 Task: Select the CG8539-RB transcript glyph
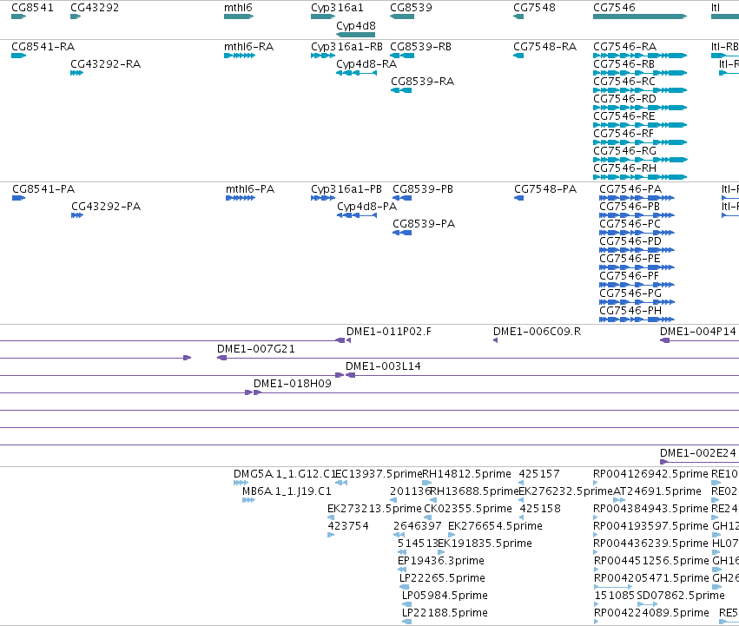coord(402,56)
